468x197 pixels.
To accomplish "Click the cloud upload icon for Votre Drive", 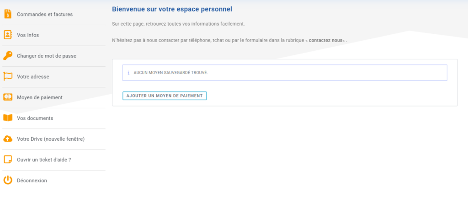I will tap(8, 139).
